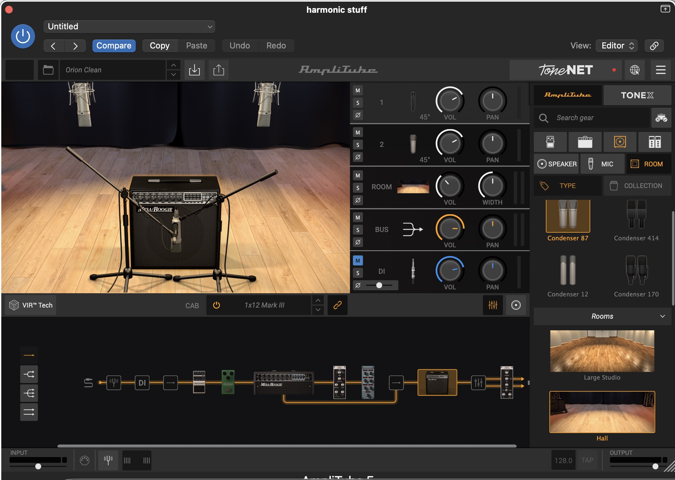
Task: Click the export preset share icon
Action: pos(219,70)
